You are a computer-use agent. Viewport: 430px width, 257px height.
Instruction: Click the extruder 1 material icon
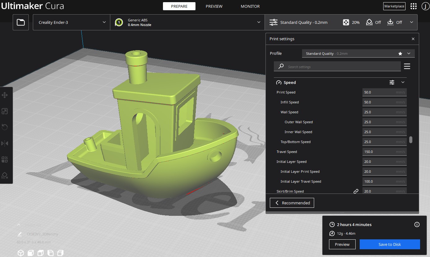coord(119,22)
